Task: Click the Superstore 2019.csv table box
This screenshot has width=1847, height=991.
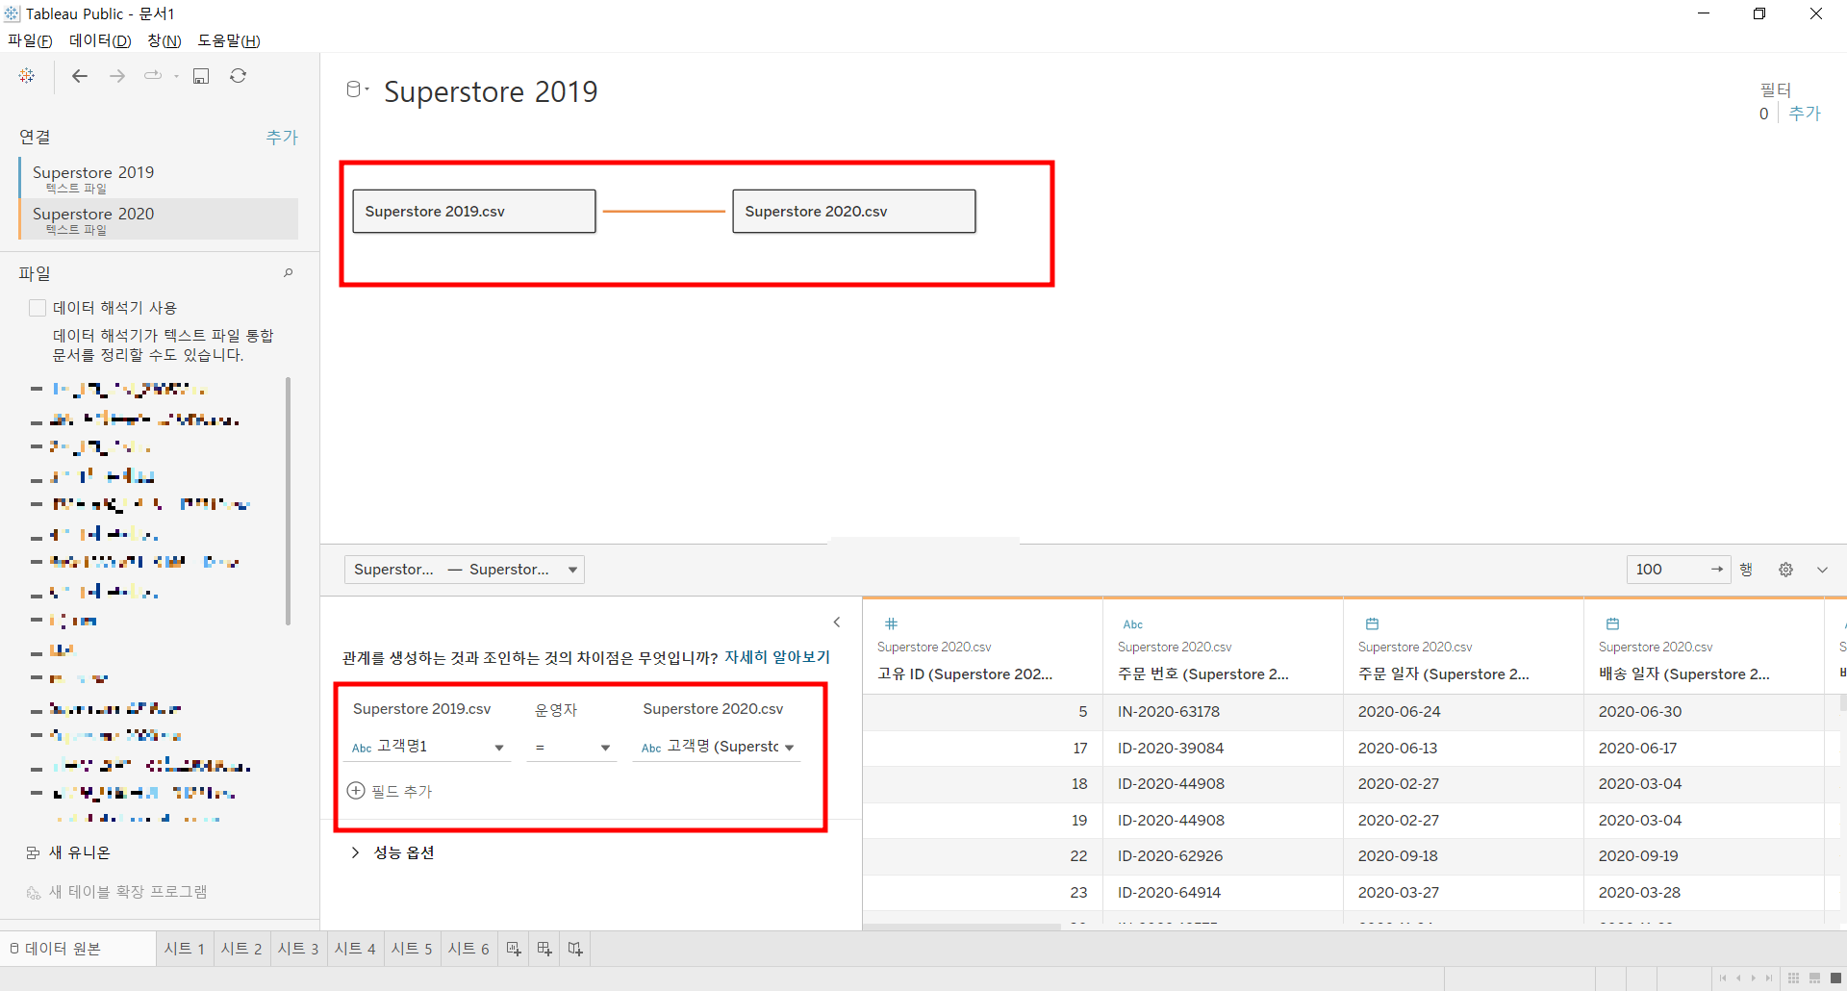Action: [474, 212]
